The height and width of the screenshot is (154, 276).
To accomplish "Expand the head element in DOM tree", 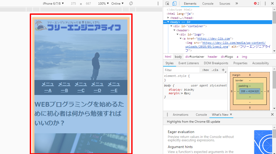I will (168, 18).
